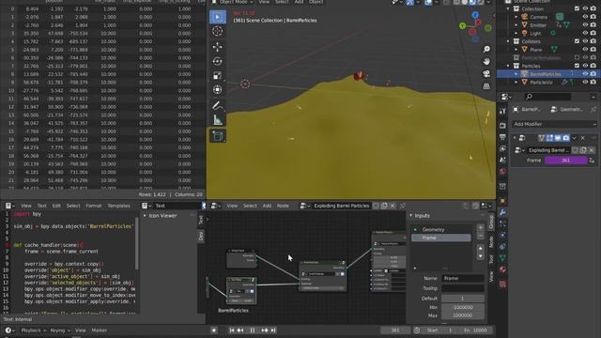Viewport: 601px width, 338px height.
Task: Open the Keying dropdown in timeline
Action: 60,330
